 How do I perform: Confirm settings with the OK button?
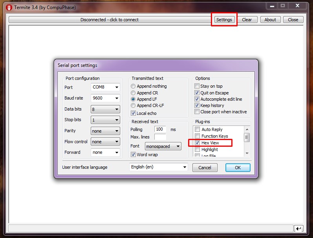238,168
